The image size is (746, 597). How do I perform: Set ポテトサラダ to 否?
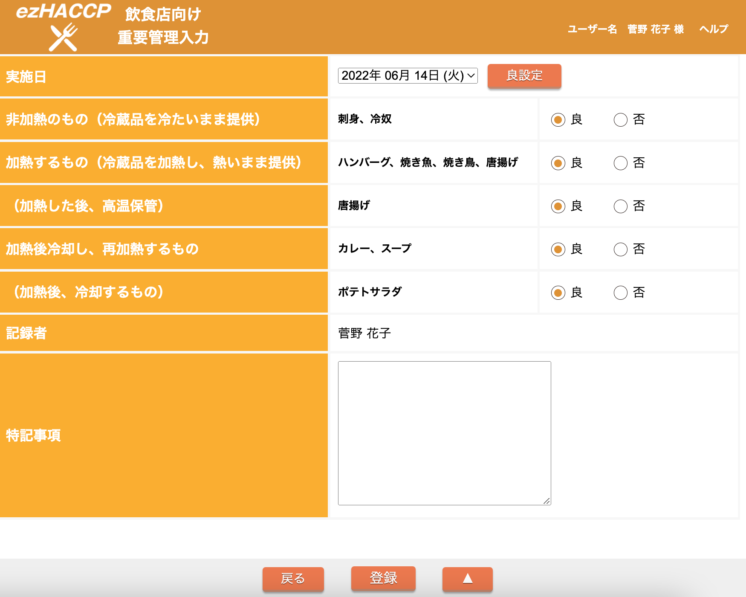click(620, 293)
